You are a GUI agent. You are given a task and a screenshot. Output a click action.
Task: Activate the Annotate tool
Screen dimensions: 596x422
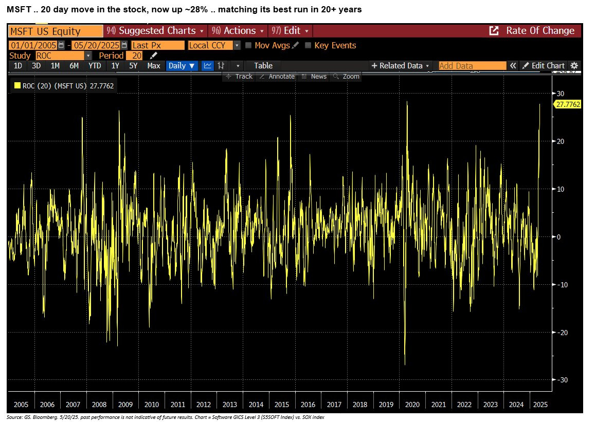[x=277, y=77]
